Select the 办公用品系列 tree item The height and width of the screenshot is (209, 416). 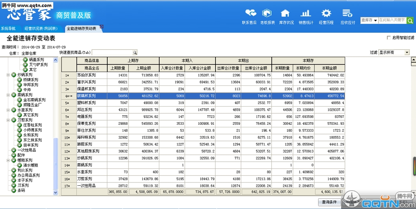pos(29,175)
